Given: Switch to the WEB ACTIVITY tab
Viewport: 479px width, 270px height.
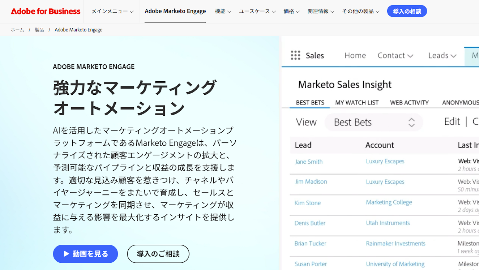Looking at the screenshot, I should pos(409,102).
